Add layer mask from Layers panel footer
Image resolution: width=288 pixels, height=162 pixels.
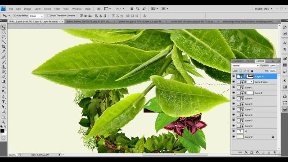coord(252,153)
